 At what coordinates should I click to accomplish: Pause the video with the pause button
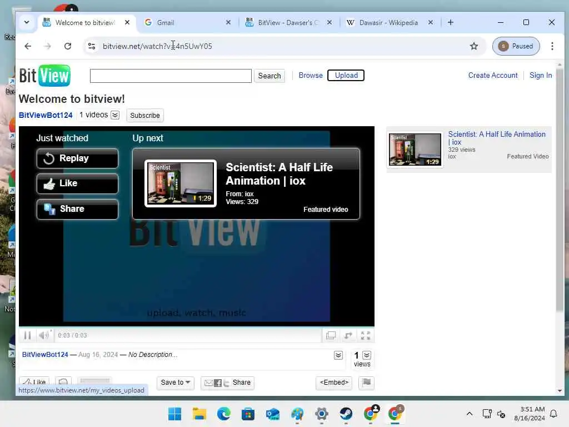27,335
